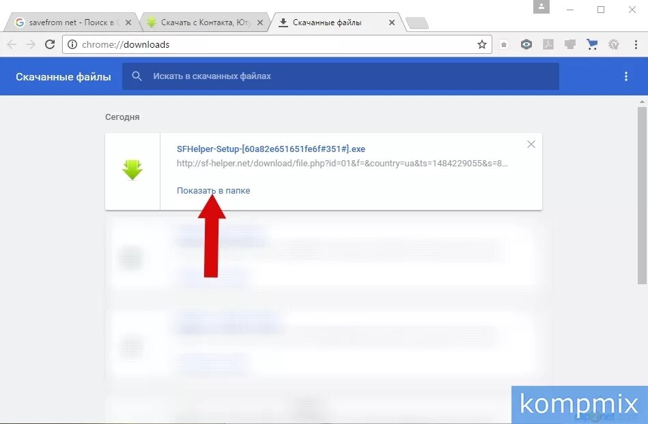Image resolution: width=648 pixels, height=424 pixels.
Task: Switch to the 'Скачать с Контакта' tab
Action: [205, 22]
